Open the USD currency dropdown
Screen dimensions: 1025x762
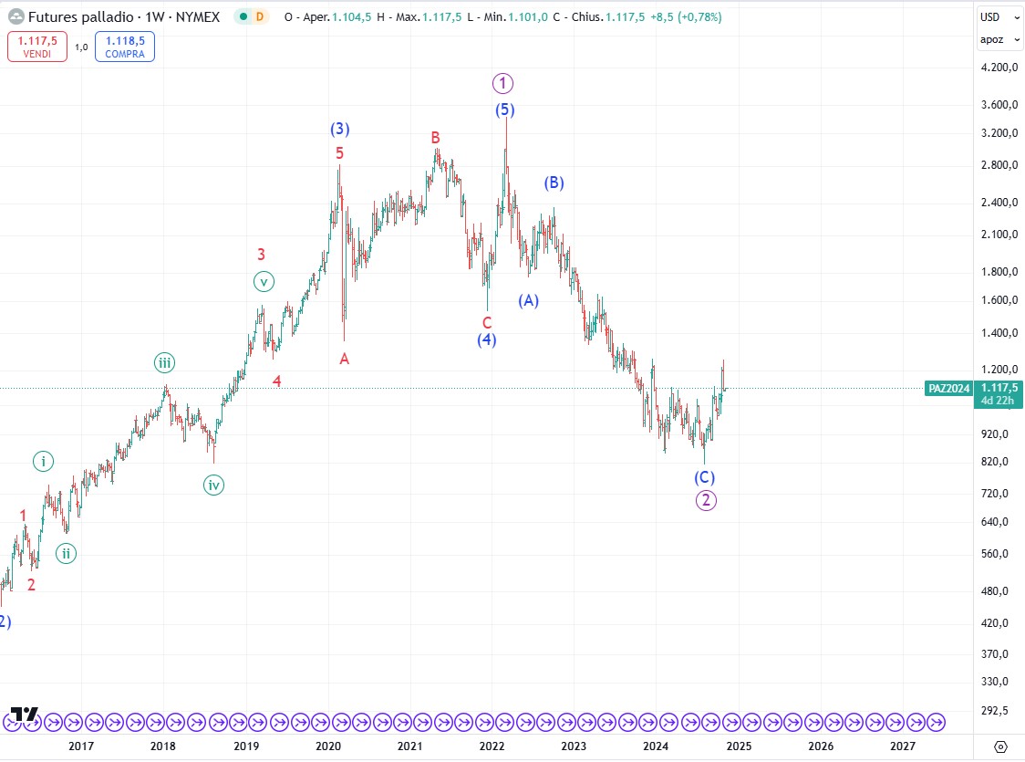click(x=999, y=17)
